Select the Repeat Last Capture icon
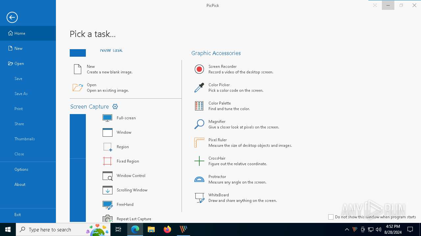This screenshot has width=421, height=236. point(108,219)
